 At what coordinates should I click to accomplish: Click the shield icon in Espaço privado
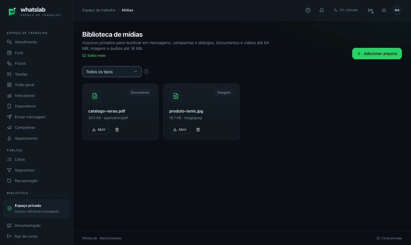[9, 209]
